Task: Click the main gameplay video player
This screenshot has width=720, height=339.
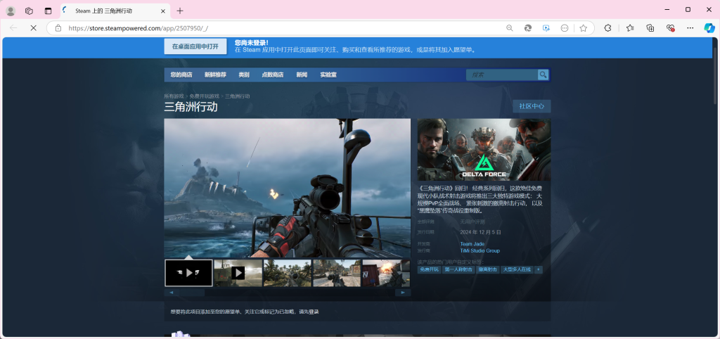Action: point(288,188)
